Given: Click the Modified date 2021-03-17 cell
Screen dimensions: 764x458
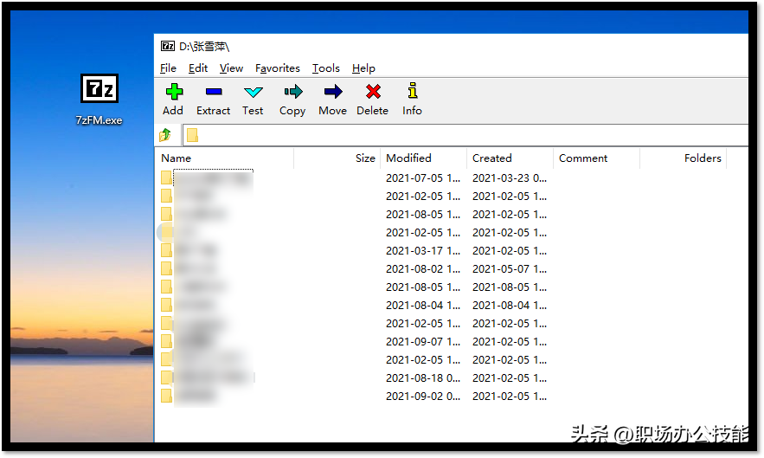Looking at the screenshot, I should point(423,251).
